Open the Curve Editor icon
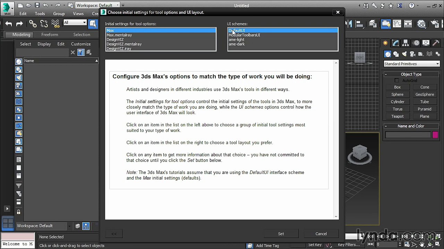The height and width of the screenshot is (249, 444). tap(397, 24)
